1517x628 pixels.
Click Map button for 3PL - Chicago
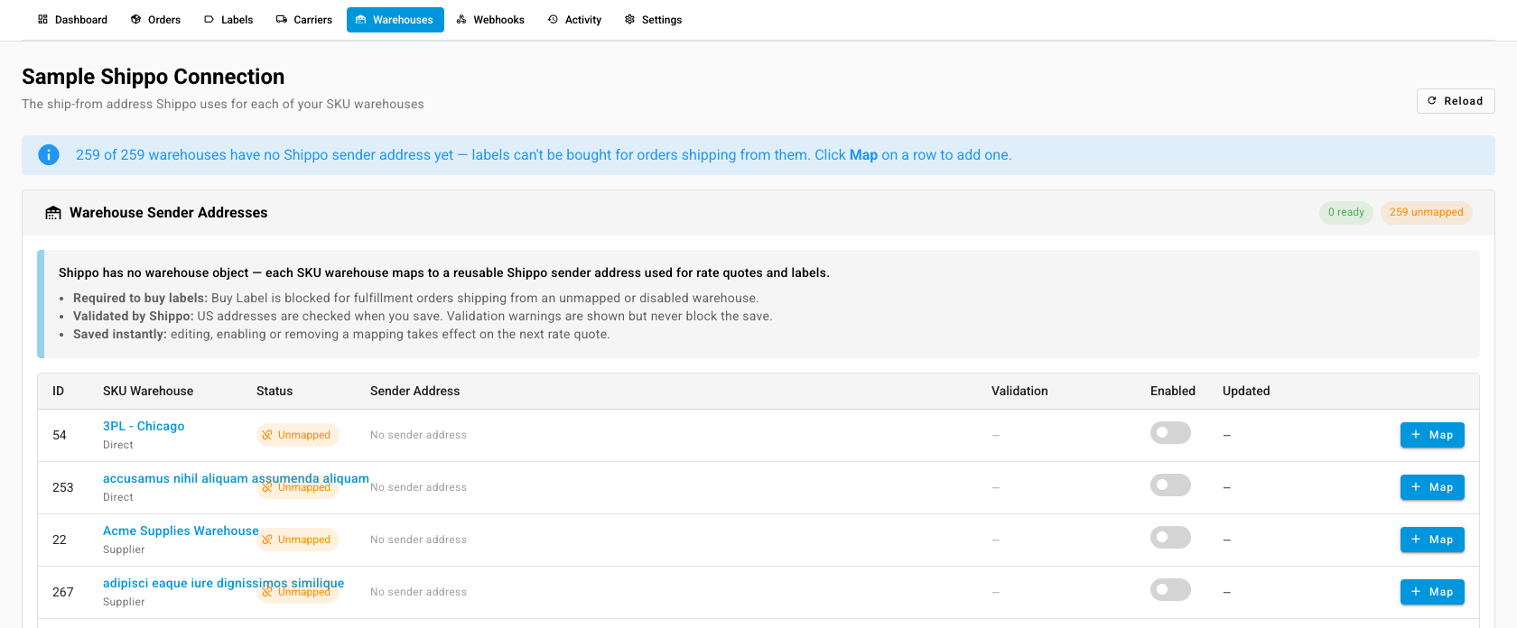pyautogui.click(x=1432, y=435)
